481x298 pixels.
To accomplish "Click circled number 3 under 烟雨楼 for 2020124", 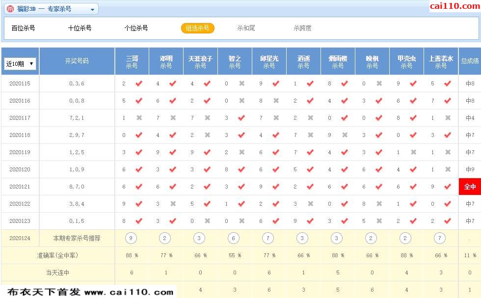I will click(x=337, y=238).
